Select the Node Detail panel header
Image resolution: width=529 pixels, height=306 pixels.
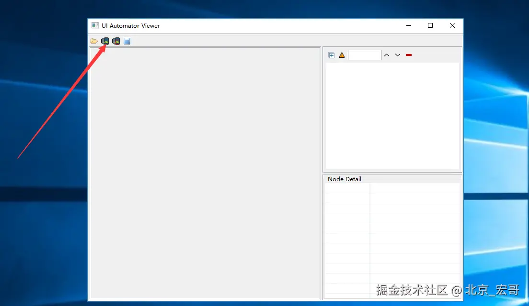click(345, 179)
